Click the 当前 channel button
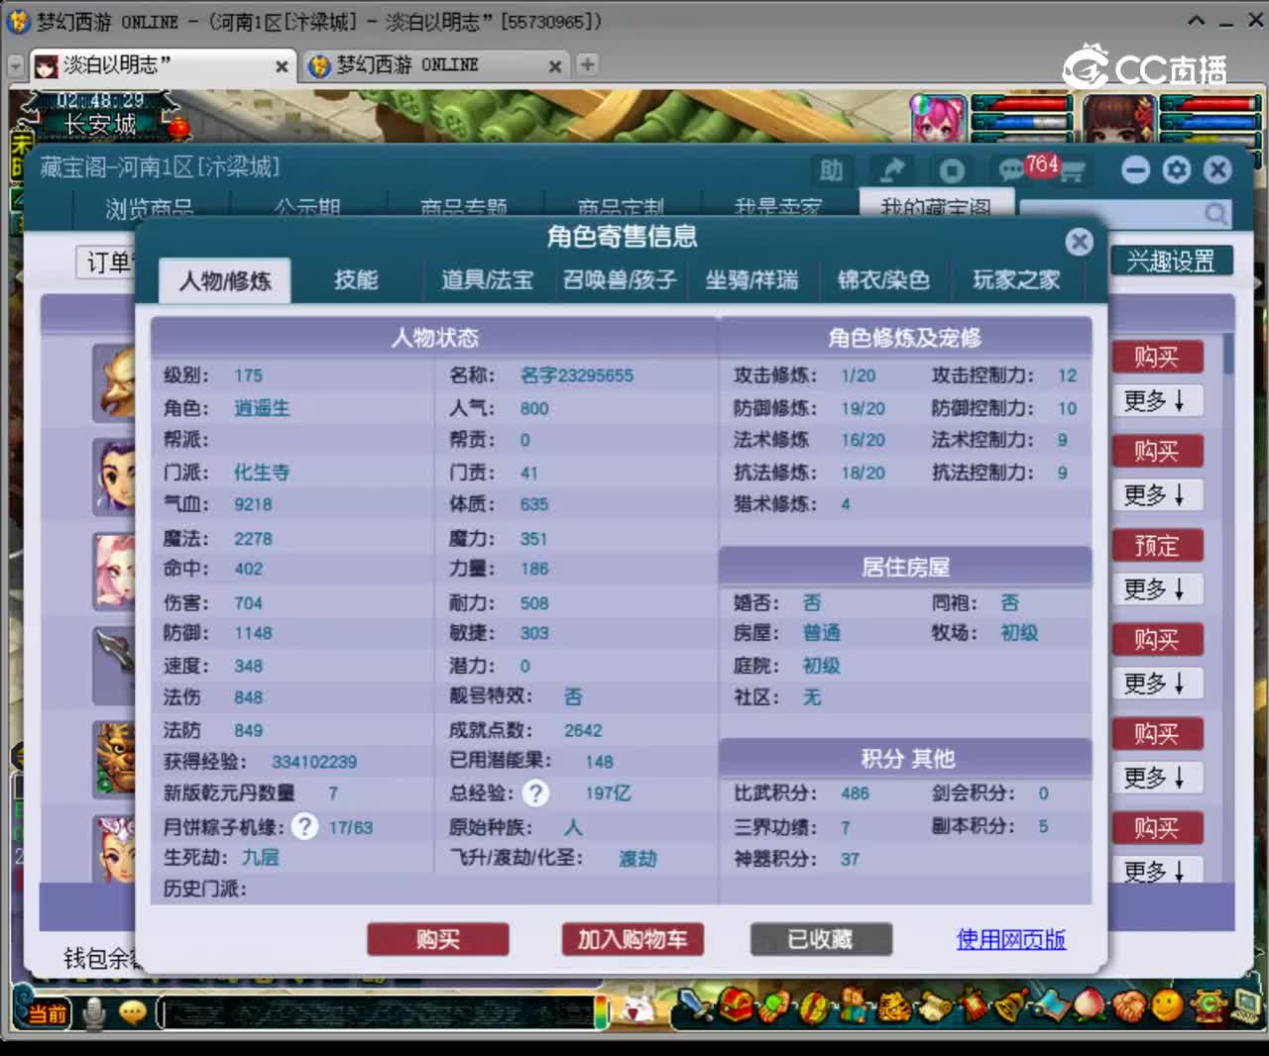 pyautogui.click(x=46, y=1012)
